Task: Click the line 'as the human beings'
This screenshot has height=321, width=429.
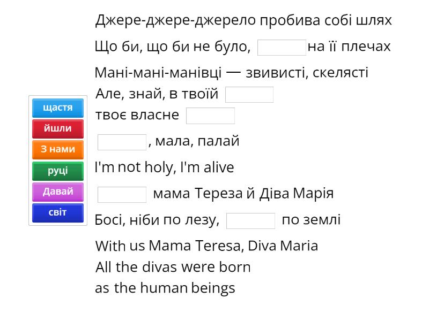Action: pyautogui.click(x=165, y=288)
